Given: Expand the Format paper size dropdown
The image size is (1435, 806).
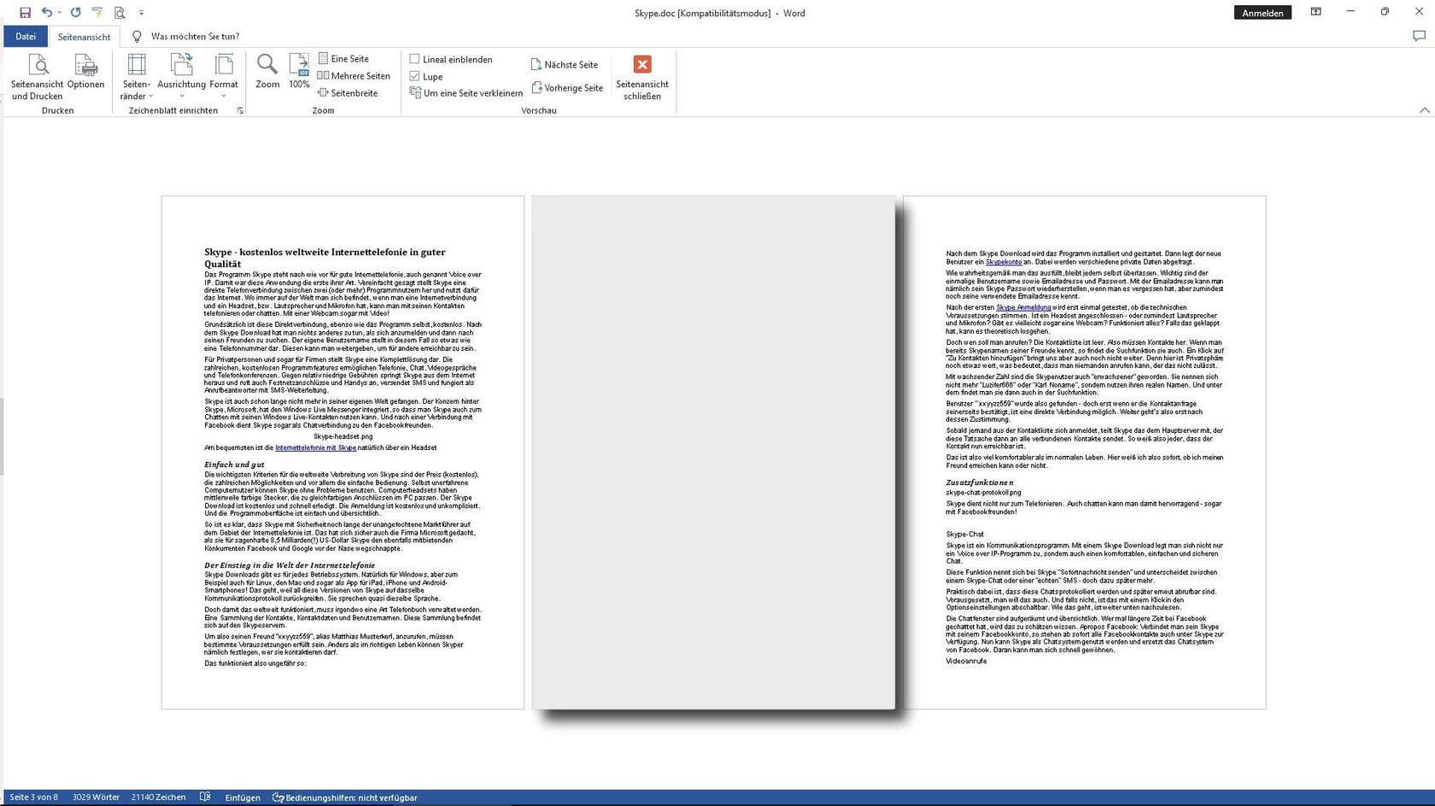Looking at the screenshot, I should pos(224,77).
